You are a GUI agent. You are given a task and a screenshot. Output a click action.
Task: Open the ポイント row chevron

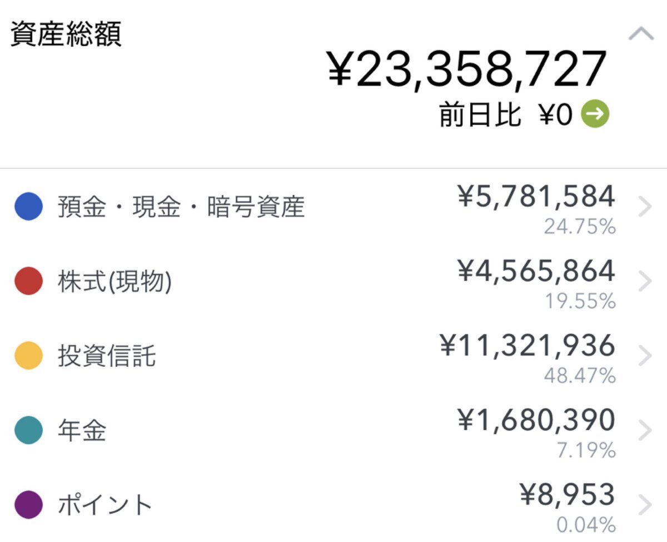click(x=645, y=505)
